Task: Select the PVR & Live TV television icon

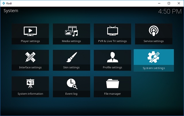Action: pos(112,31)
